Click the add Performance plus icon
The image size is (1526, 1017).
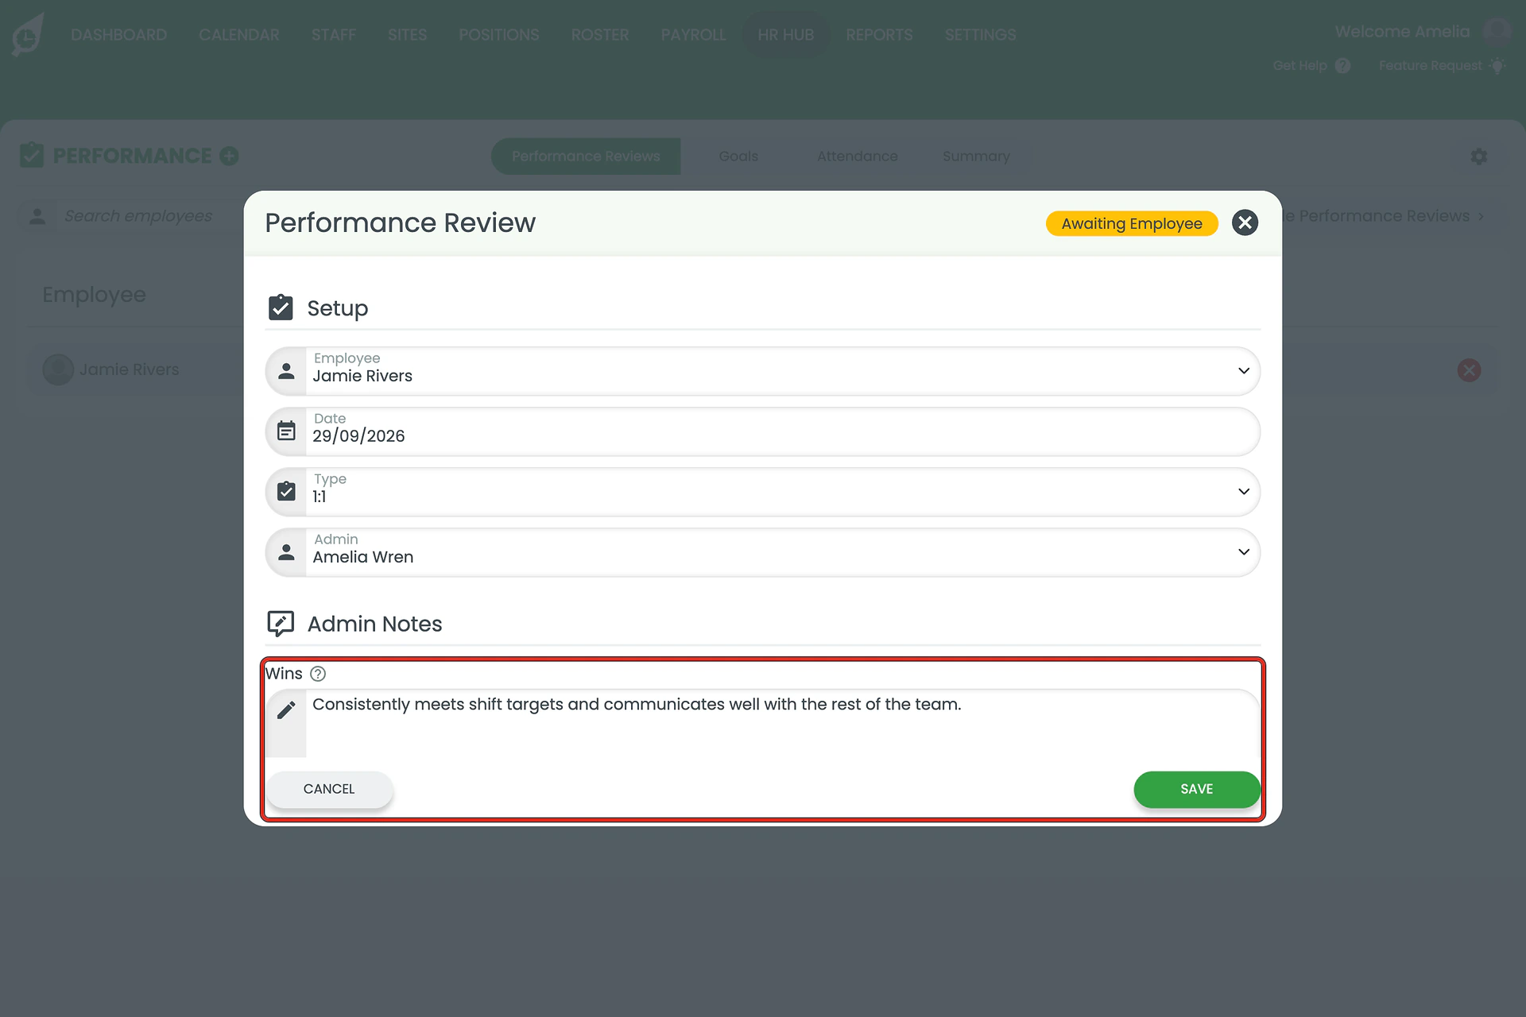[229, 156]
